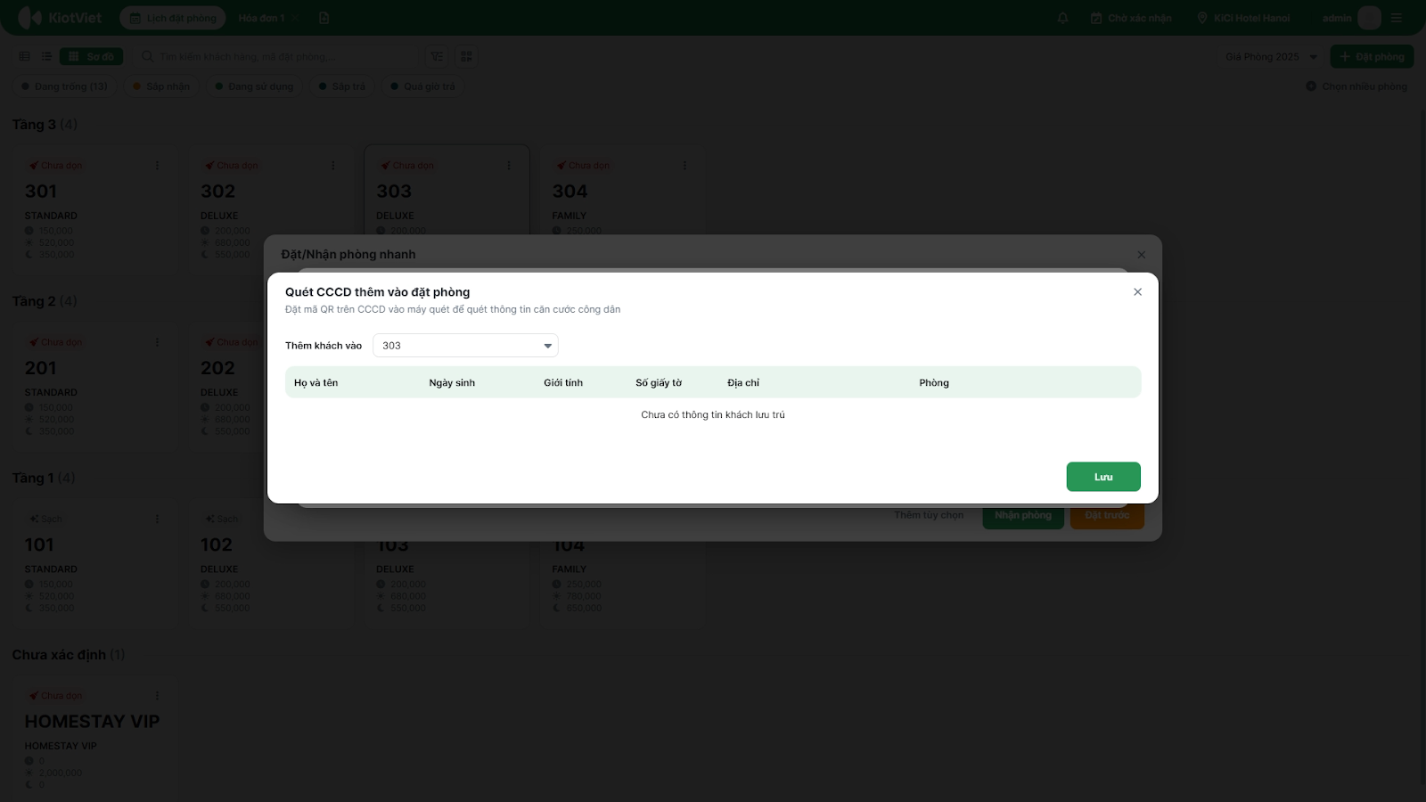The image size is (1426, 802).
Task: Open the three-dot menu on room 201
Action: pos(158,342)
